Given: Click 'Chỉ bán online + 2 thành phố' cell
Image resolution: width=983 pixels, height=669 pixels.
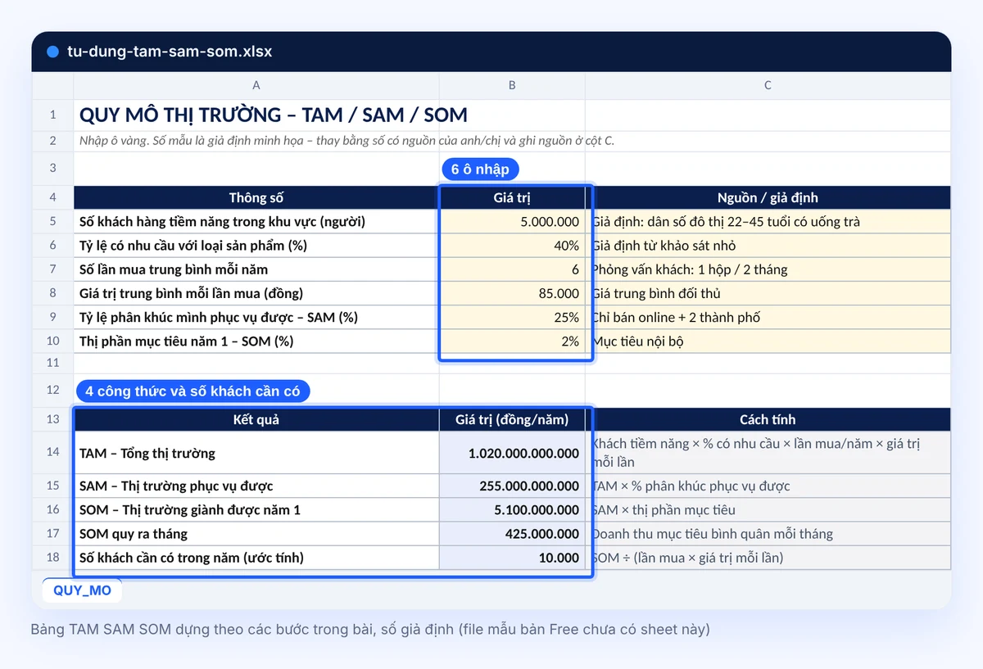Looking at the screenshot, I should pyautogui.click(x=768, y=317).
